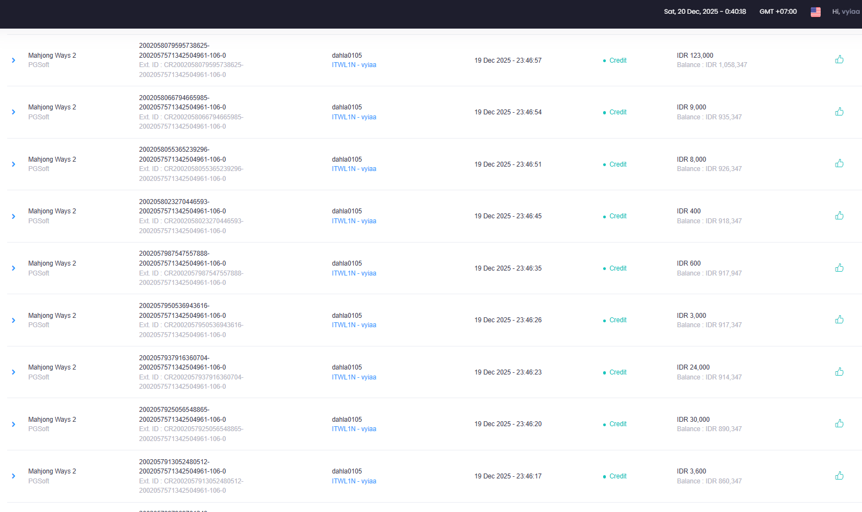Open the Hi, vyiaa user menu
Screen dimensions: 862x512
pyautogui.click(x=846, y=12)
